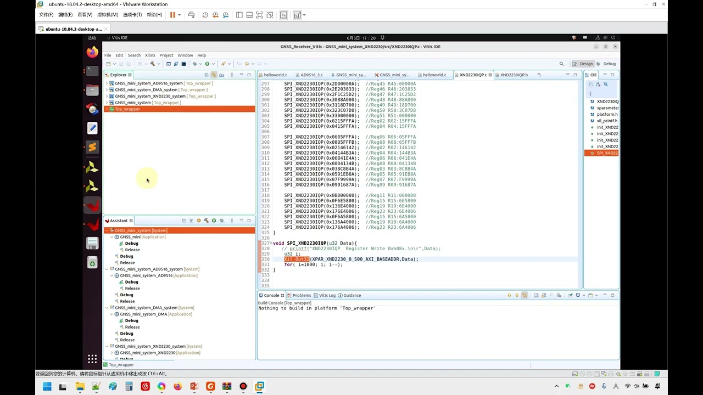This screenshot has height=395, width=703.
Task: Expand all in the Assistant panel
Action: (191, 221)
